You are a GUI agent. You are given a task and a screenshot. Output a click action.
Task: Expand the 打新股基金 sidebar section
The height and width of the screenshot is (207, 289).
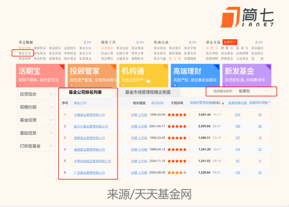(x=36, y=146)
